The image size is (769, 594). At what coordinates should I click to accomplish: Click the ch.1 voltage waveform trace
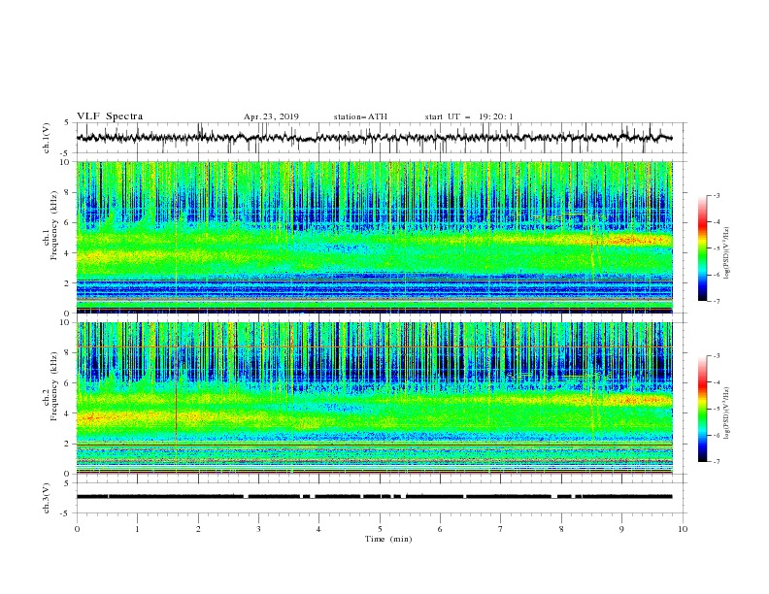[374, 138]
